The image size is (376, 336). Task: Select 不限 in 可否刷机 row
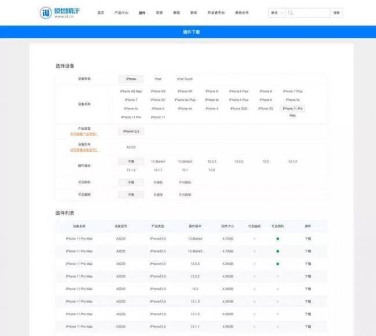[x=131, y=182]
